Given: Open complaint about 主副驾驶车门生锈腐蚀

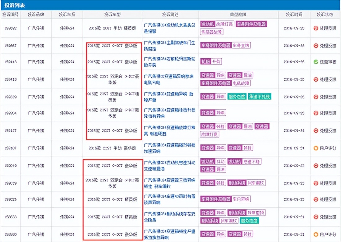Looking at the screenshot, I should (x=170, y=46).
